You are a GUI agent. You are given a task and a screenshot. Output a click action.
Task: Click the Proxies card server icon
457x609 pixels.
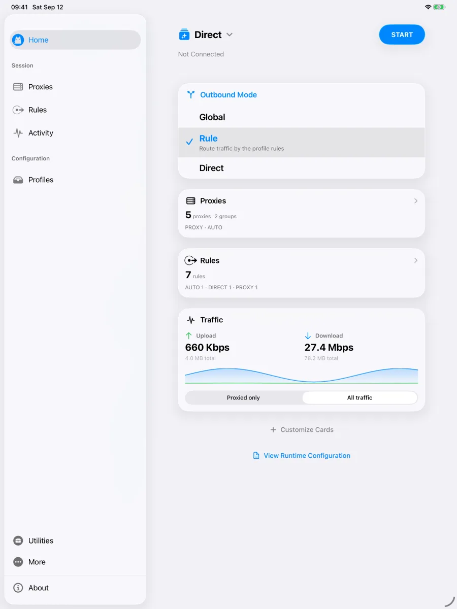click(191, 201)
